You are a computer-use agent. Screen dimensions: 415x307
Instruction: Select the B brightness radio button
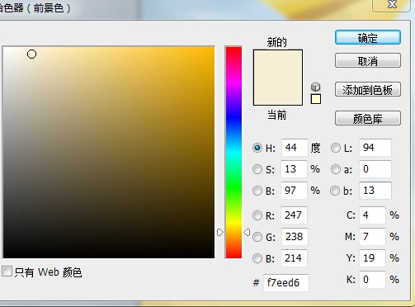(x=257, y=191)
